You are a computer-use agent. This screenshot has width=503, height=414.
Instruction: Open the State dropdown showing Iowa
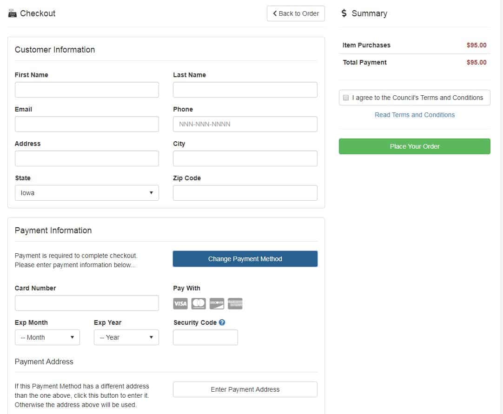(x=86, y=193)
